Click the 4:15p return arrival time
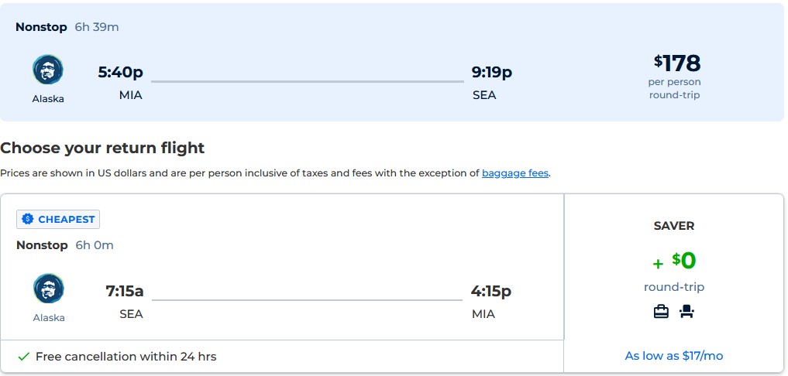 pos(491,292)
